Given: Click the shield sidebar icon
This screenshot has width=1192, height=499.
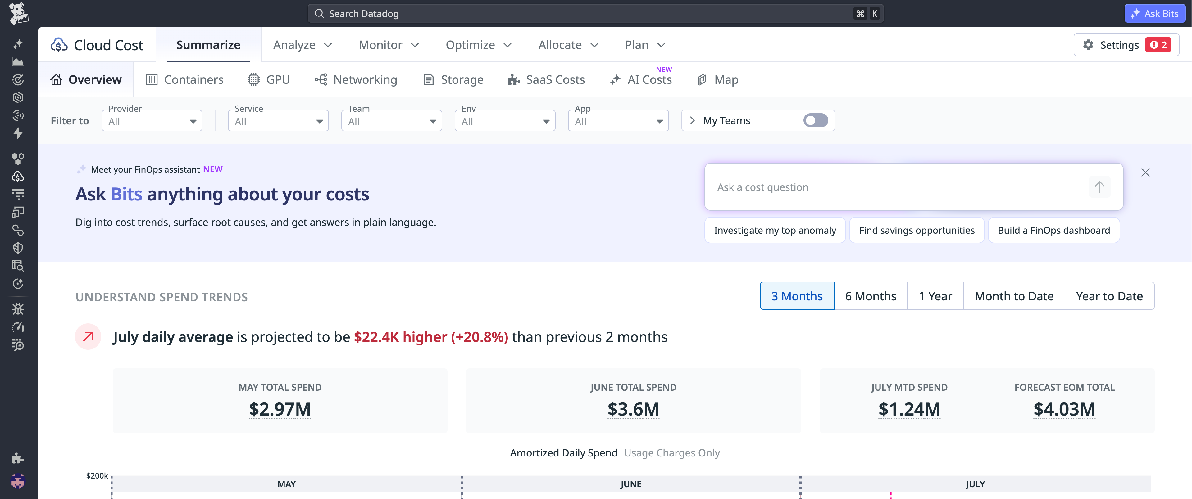Looking at the screenshot, I should 18,248.
